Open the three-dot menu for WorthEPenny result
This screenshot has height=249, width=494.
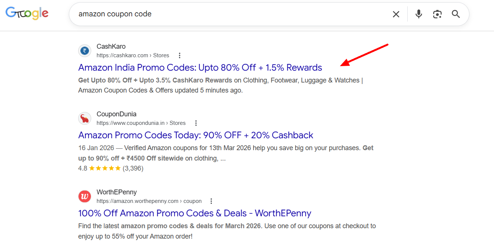(x=211, y=201)
